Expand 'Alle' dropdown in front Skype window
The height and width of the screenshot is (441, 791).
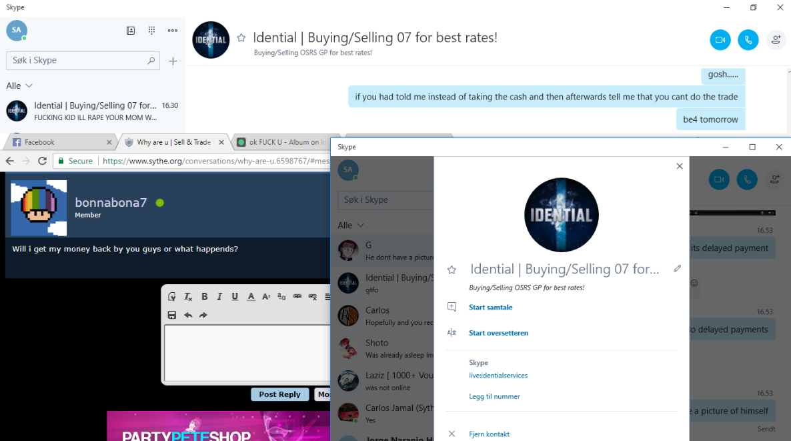351,225
